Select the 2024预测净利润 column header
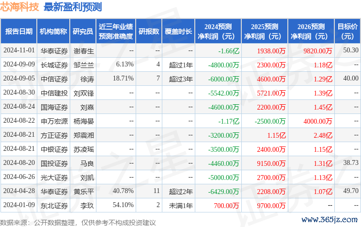The height and width of the screenshot is (227, 361). coord(218,31)
